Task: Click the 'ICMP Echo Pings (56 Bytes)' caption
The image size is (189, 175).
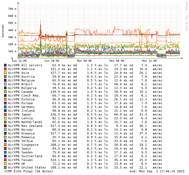Action: click(x=29, y=171)
